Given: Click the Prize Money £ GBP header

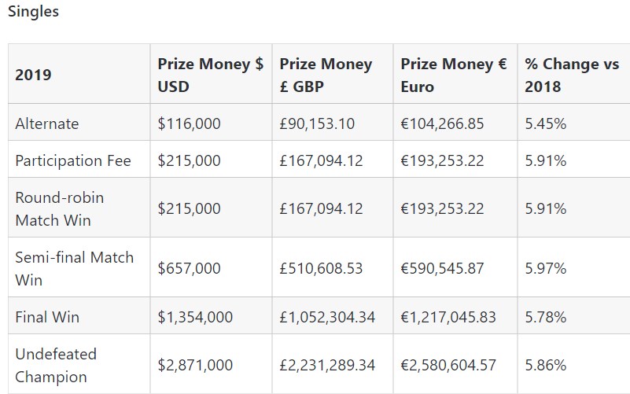Looking at the screenshot, I should (x=326, y=75).
